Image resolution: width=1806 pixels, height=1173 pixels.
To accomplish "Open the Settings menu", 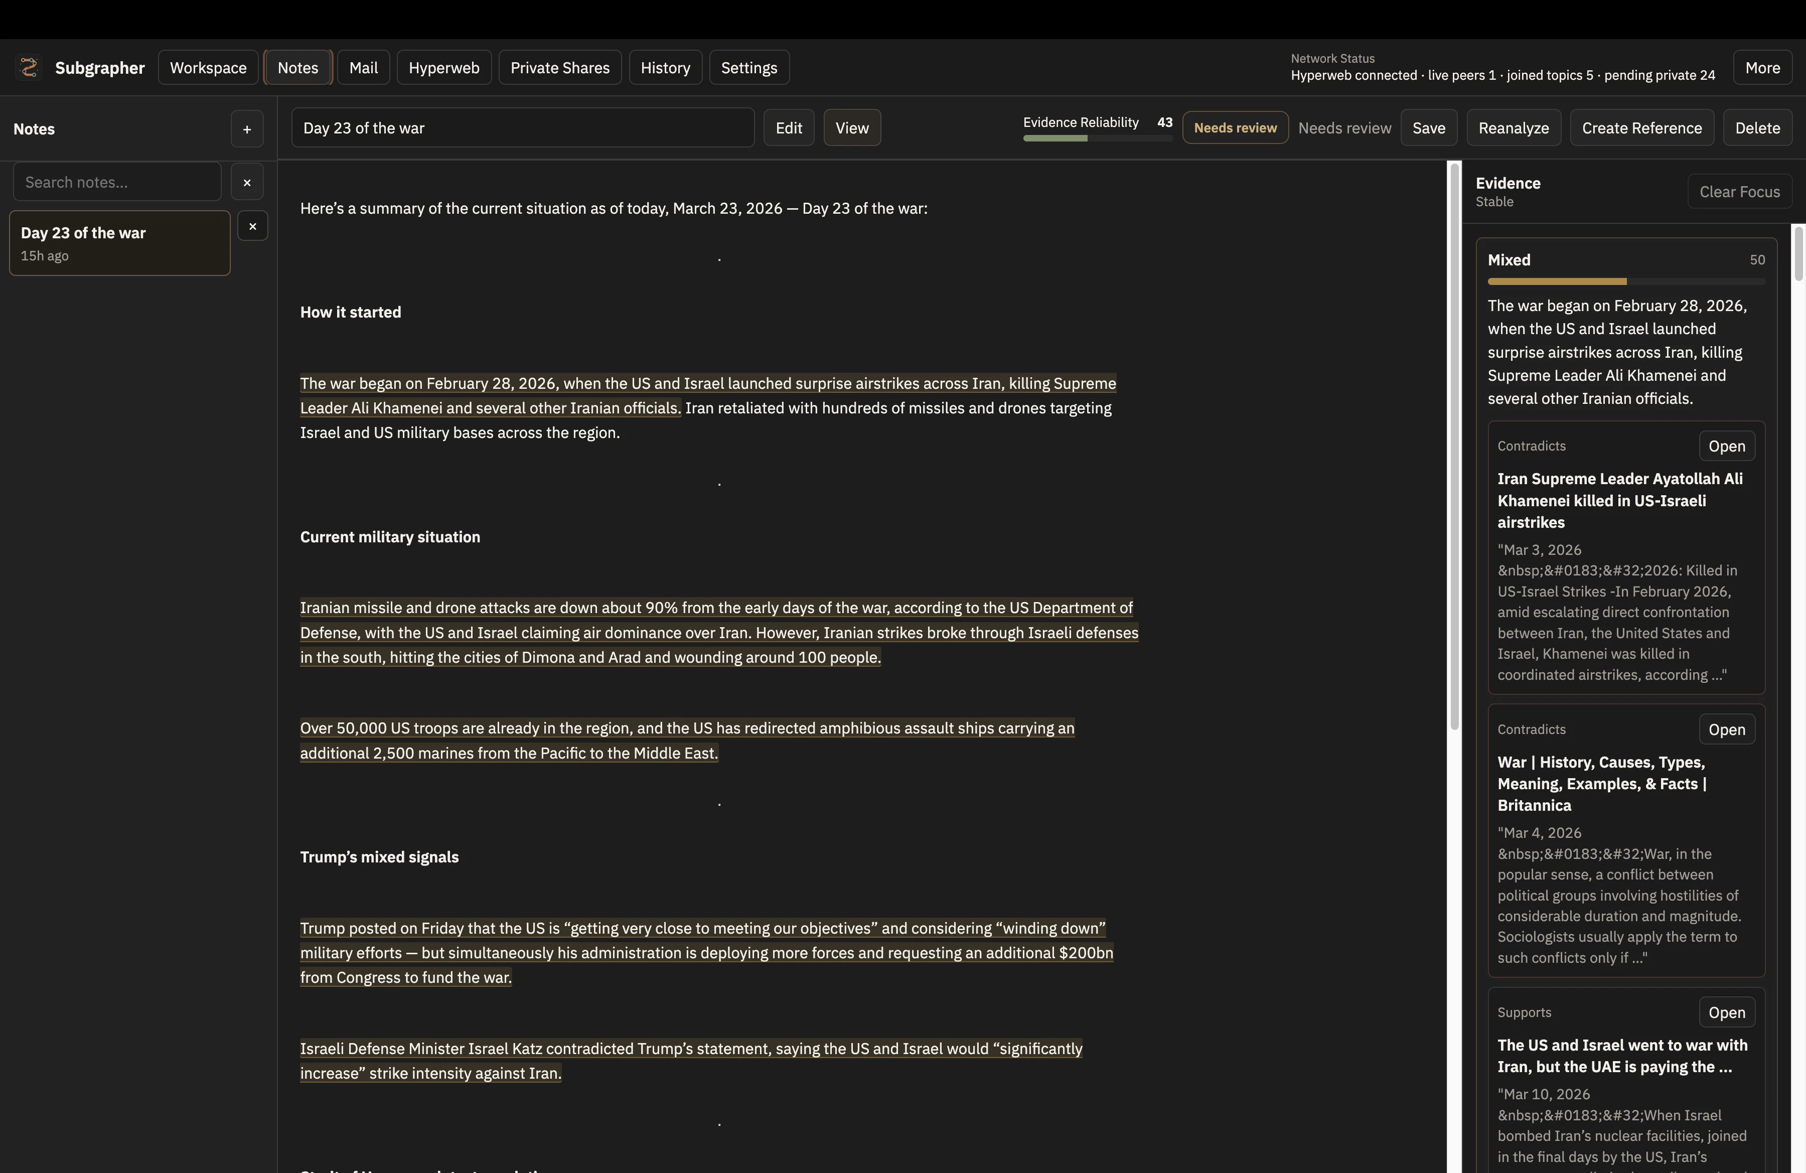I will (749, 67).
